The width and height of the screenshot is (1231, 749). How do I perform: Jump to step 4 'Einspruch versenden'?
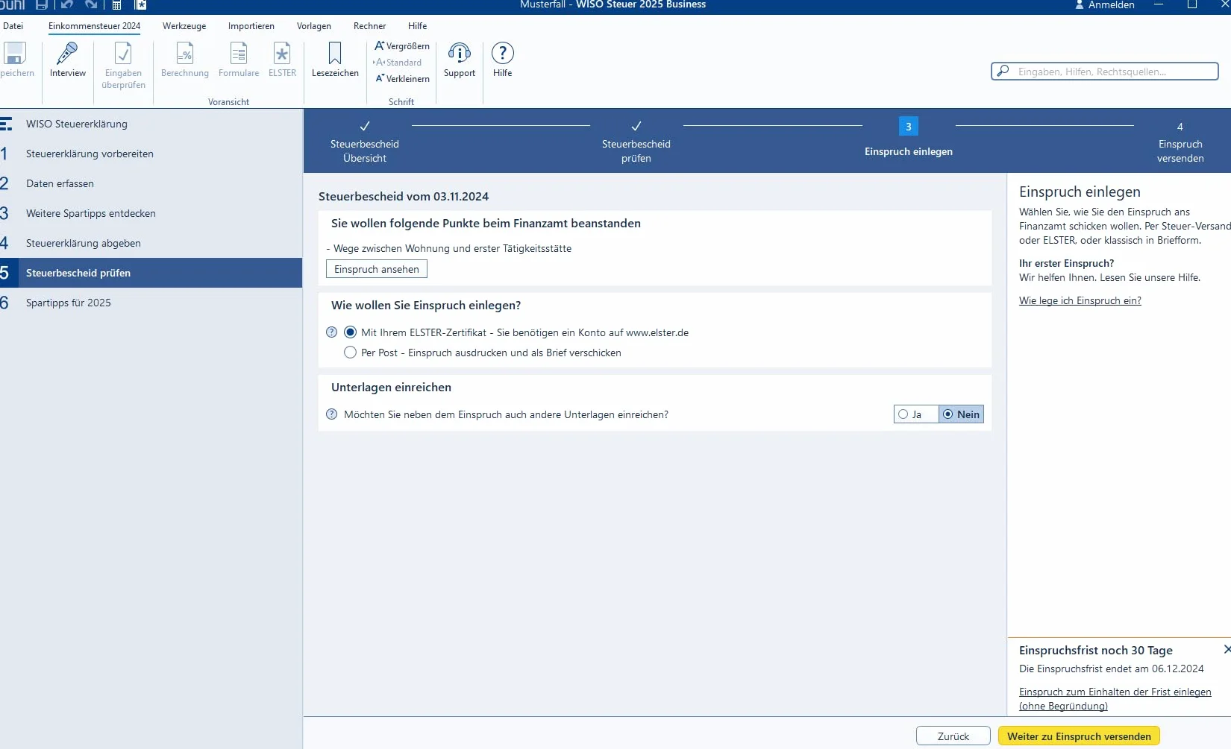(x=1180, y=142)
